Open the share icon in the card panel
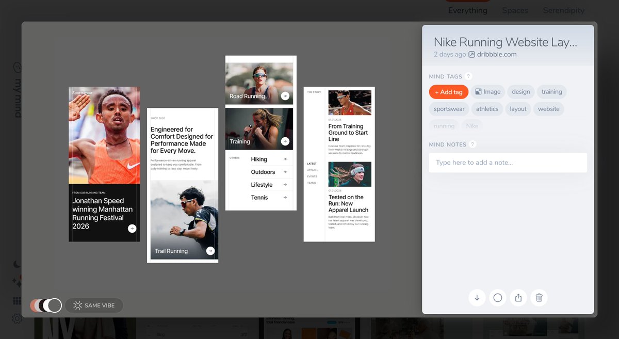This screenshot has width=619, height=339. 518,298
